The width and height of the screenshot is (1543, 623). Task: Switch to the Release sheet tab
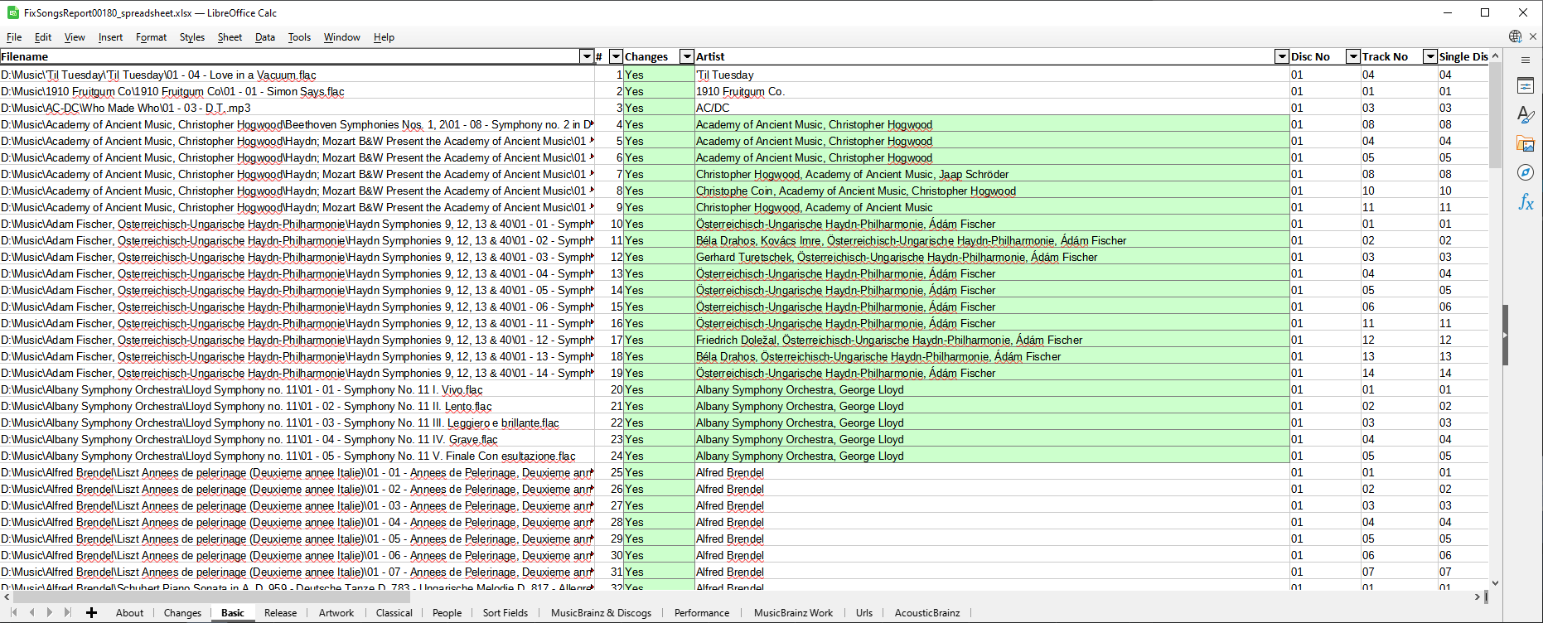[280, 613]
